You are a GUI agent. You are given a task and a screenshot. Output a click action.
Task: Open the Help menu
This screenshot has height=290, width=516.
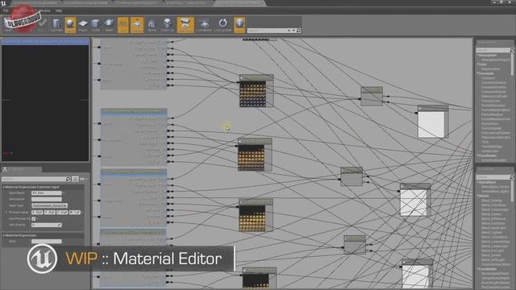pyautogui.click(x=59, y=10)
